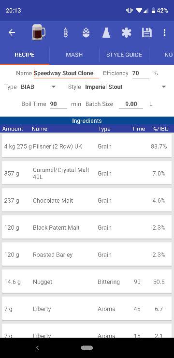
Task: Switch to the MASH tab
Action: click(x=74, y=55)
